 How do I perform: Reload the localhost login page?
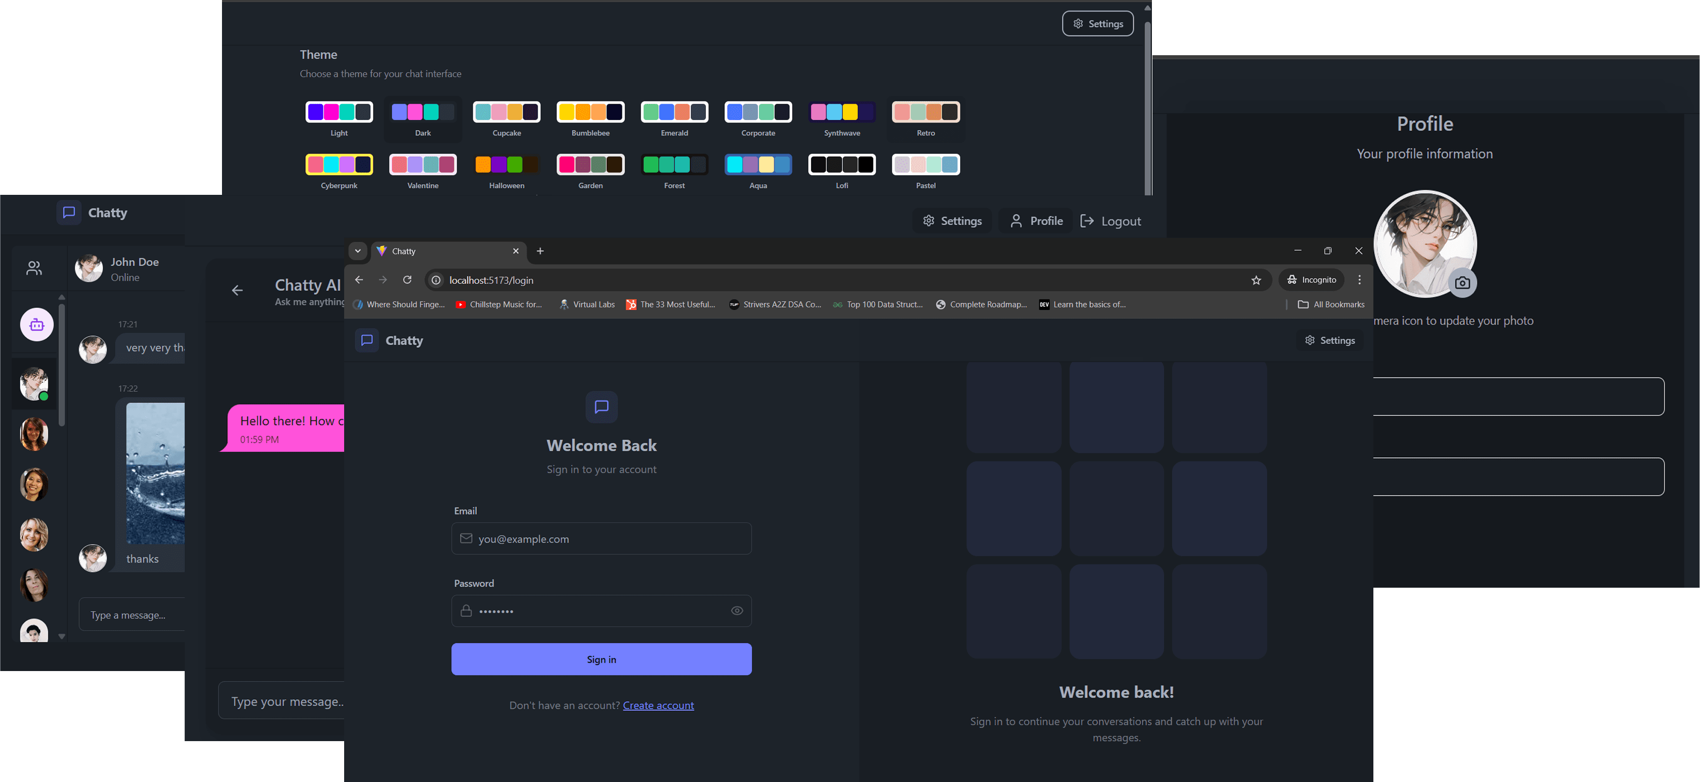tap(407, 280)
